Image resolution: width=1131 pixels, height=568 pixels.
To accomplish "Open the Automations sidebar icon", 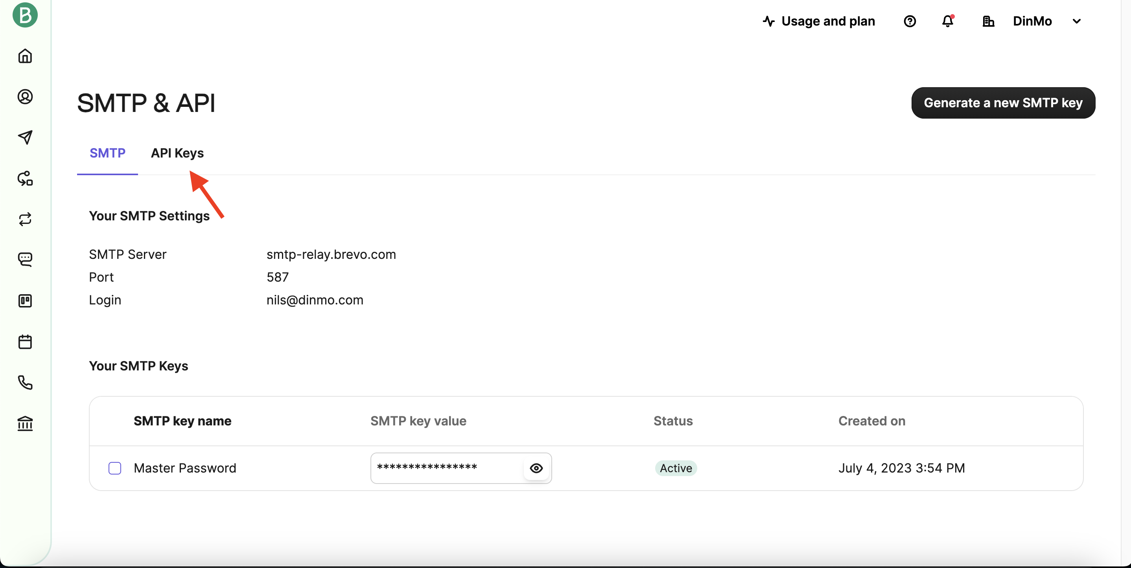I will click(x=25, y=178).
